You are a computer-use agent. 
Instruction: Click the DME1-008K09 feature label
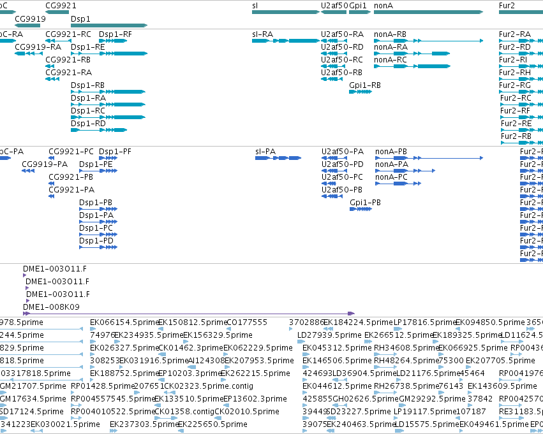click(x=51, y=307)
